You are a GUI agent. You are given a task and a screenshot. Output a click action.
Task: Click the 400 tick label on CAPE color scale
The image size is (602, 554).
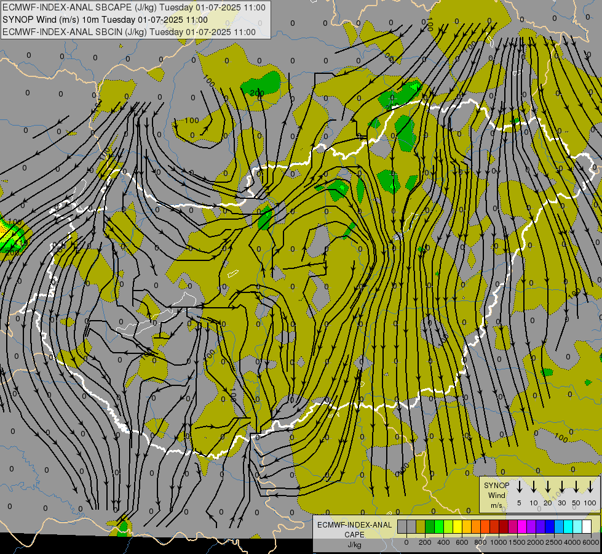pos(443,542)
